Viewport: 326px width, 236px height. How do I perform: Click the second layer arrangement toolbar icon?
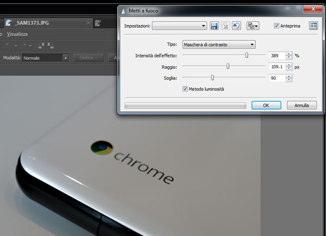[x=51, y=46]
